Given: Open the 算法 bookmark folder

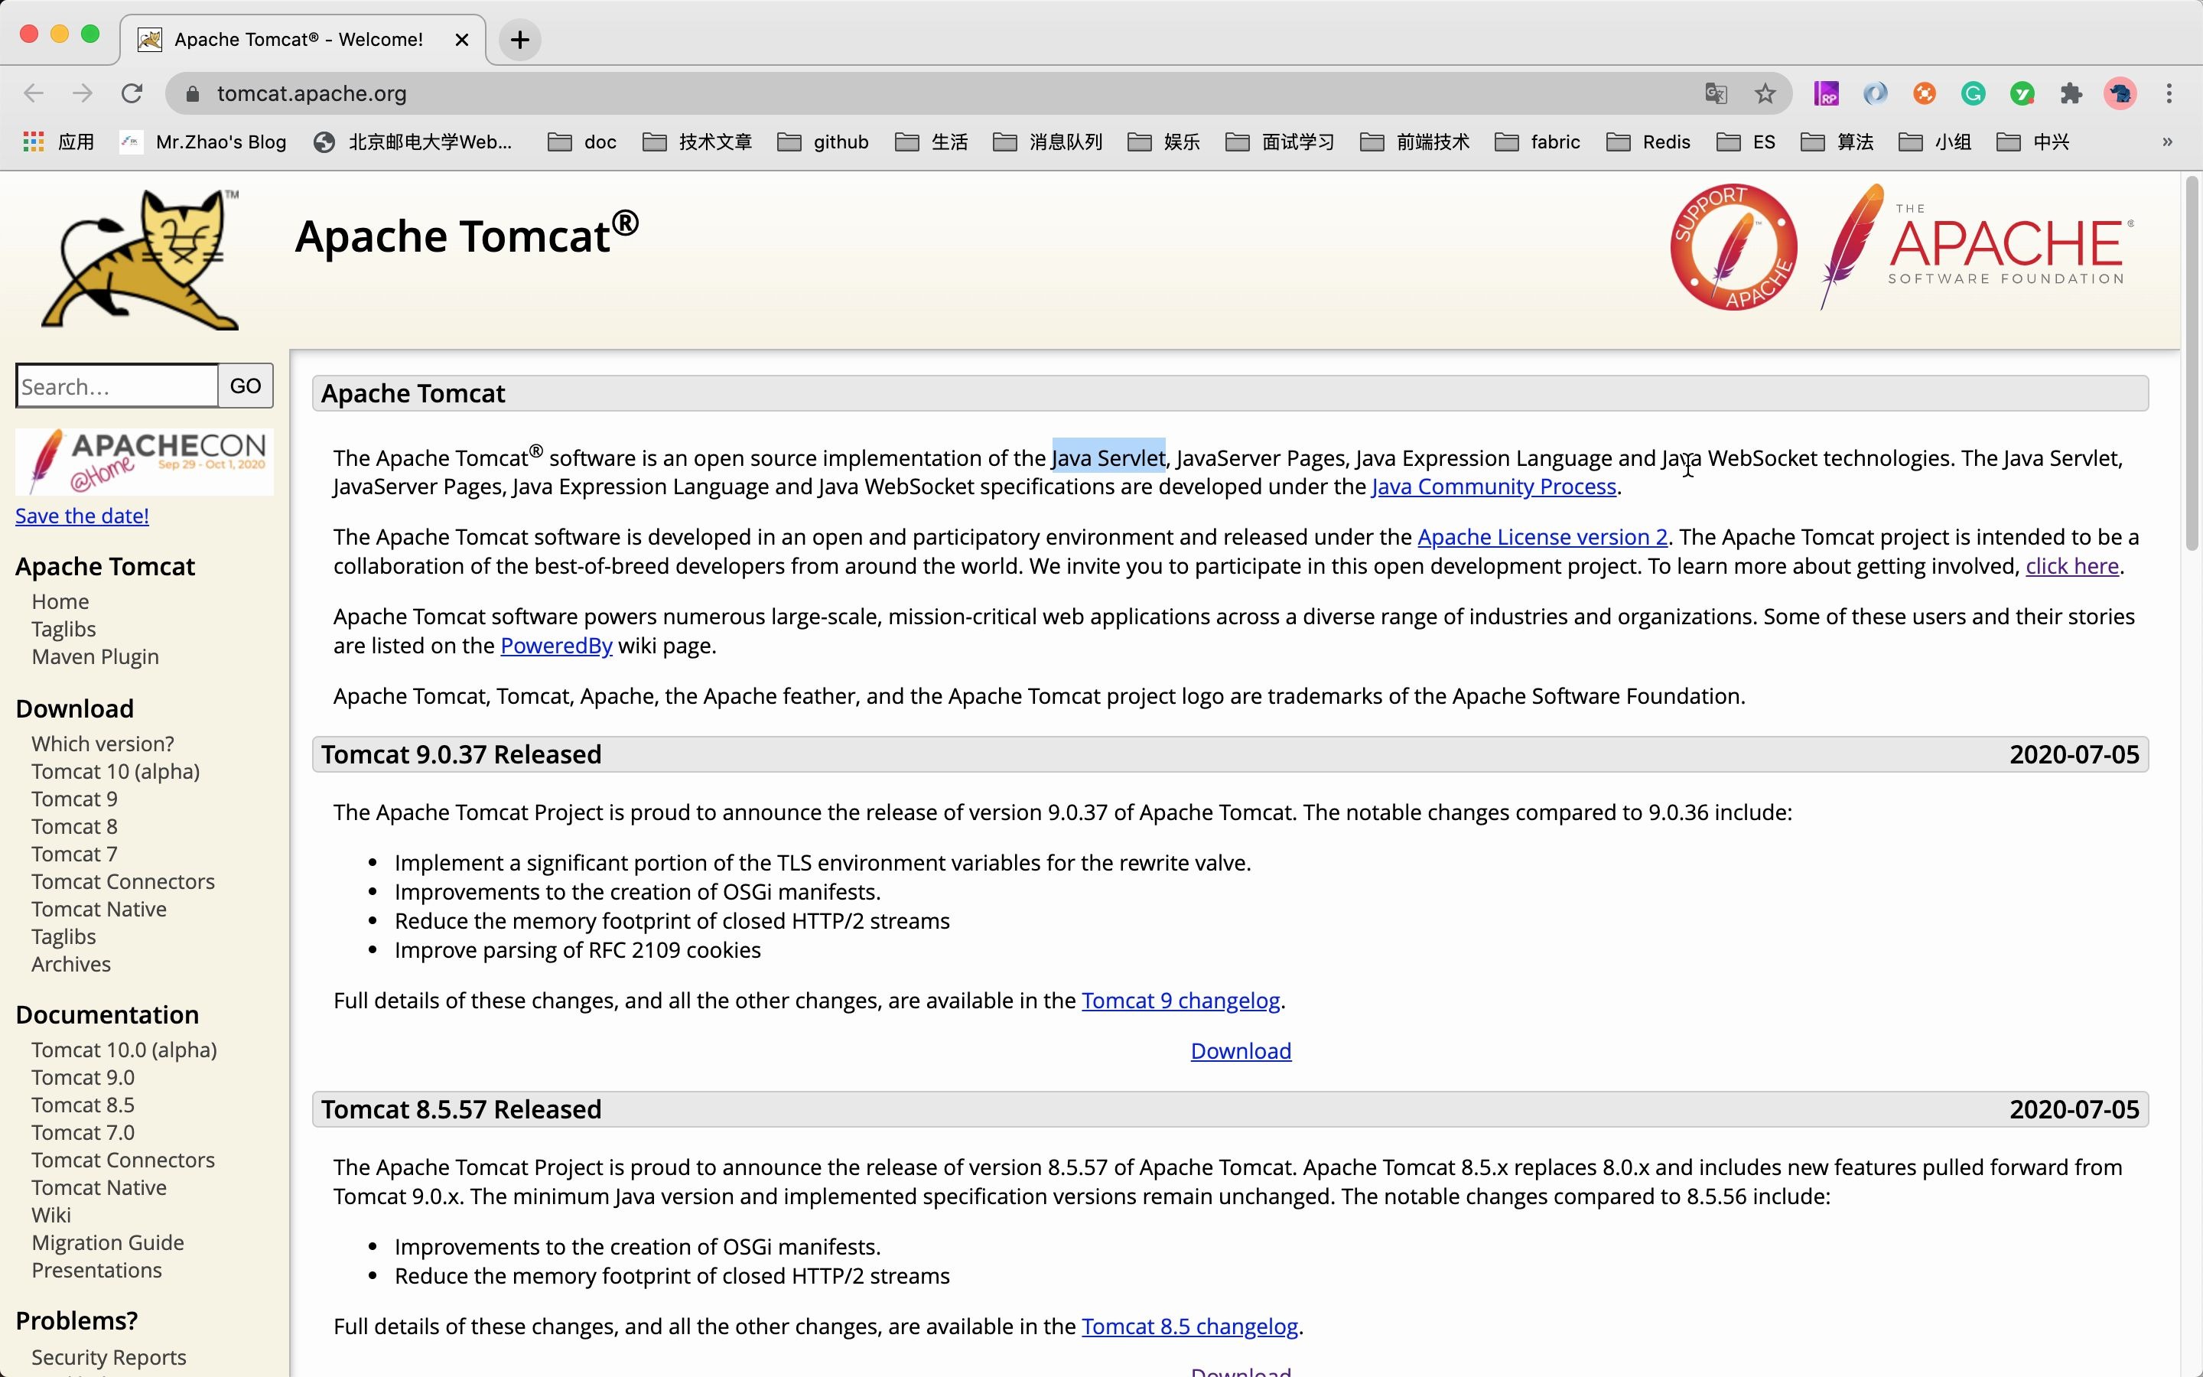Looking at the screenshot, I should pyautogui.click(x=1837, y=142).
